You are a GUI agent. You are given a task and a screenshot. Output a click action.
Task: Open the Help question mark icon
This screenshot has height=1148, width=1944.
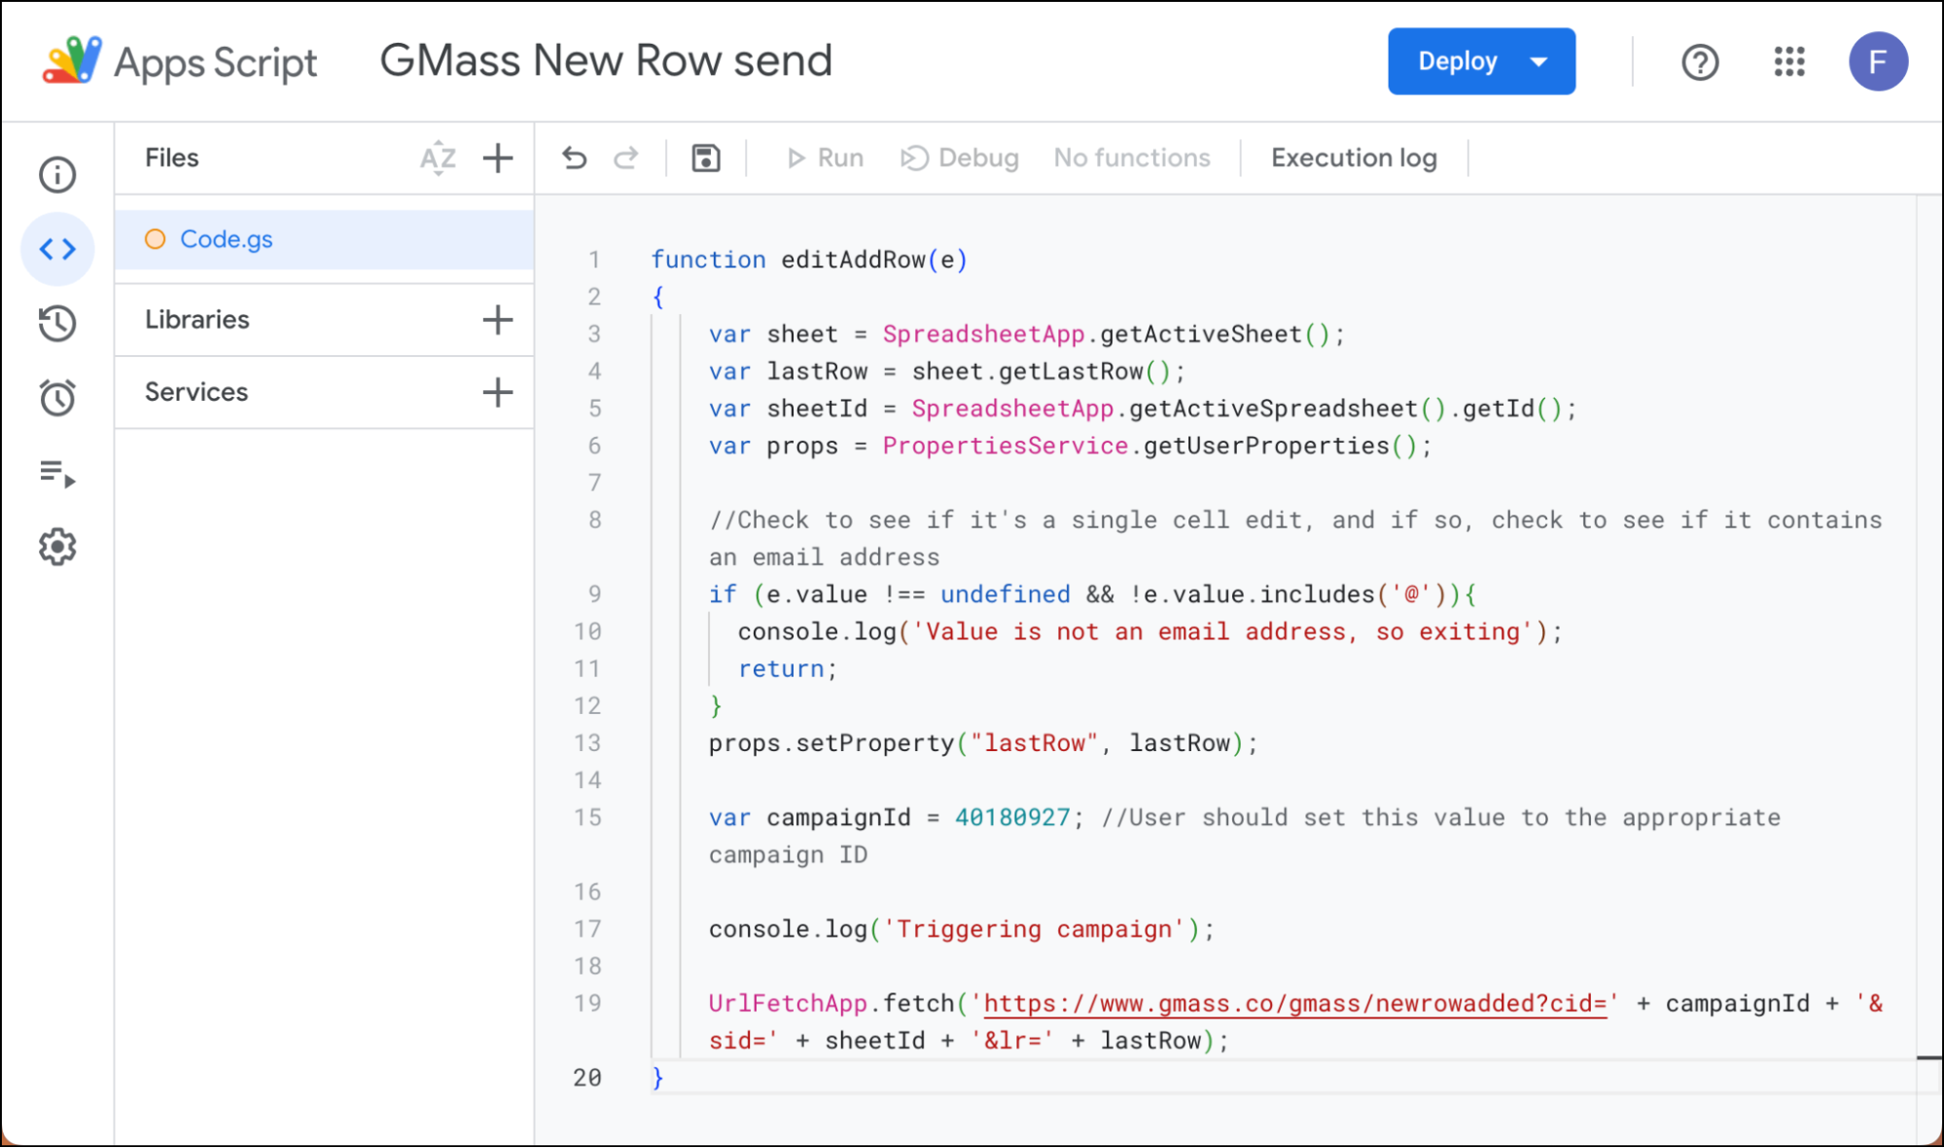pyautogui.click(x=1700, y=62)
